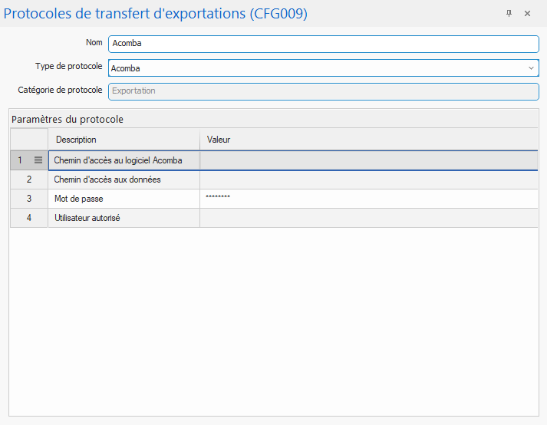Screen dimensions: 547x425
Task: Edit the Utilisateur autorisé value cell
Action: (368, 218)
